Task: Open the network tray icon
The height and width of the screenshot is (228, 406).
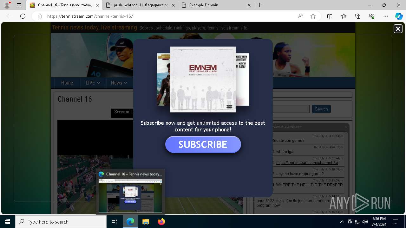Action: 357,222
